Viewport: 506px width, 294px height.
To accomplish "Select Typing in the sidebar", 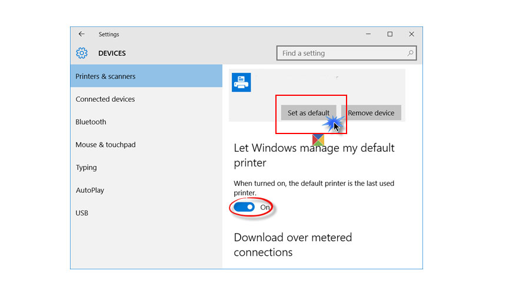I will (x=147, y=168).
